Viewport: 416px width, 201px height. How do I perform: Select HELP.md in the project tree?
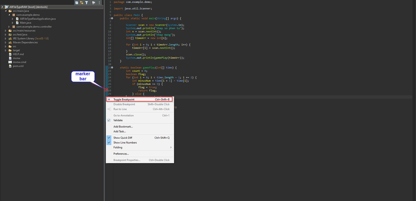pos(18,54)
